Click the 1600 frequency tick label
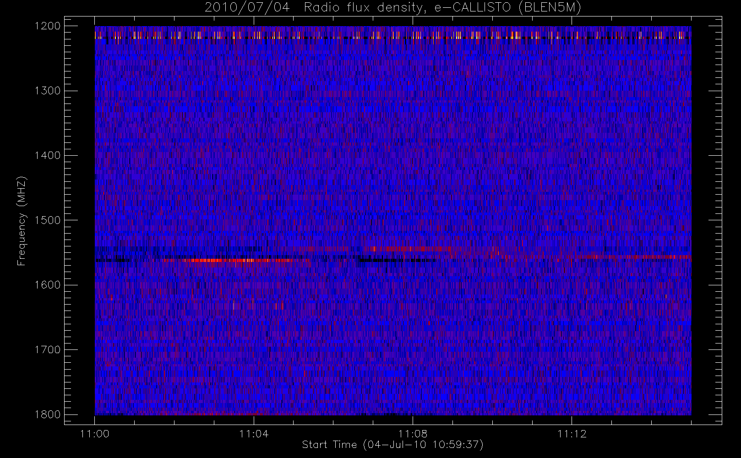 [x=48, y=285]
